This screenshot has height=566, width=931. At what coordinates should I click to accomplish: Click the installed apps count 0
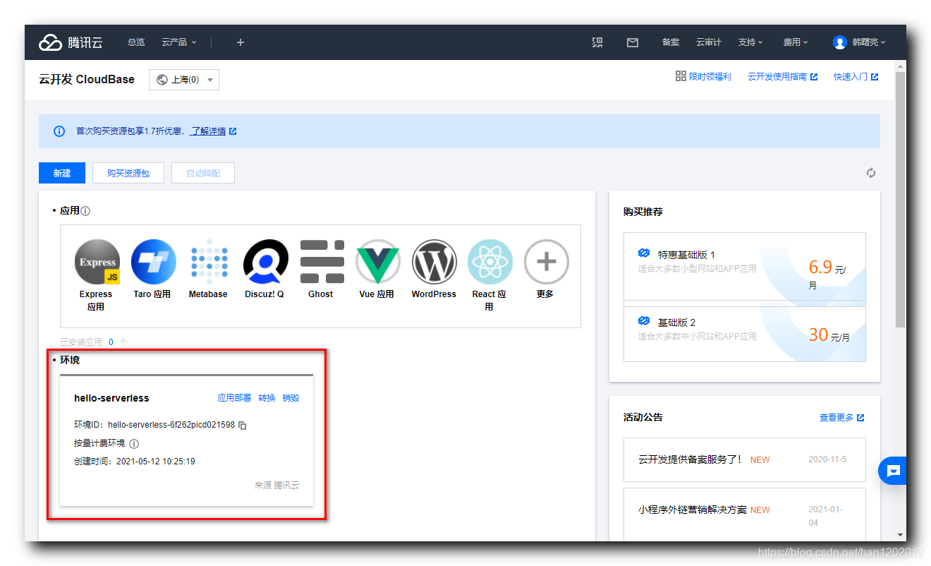pyautogui.click(x=111, y=342)
